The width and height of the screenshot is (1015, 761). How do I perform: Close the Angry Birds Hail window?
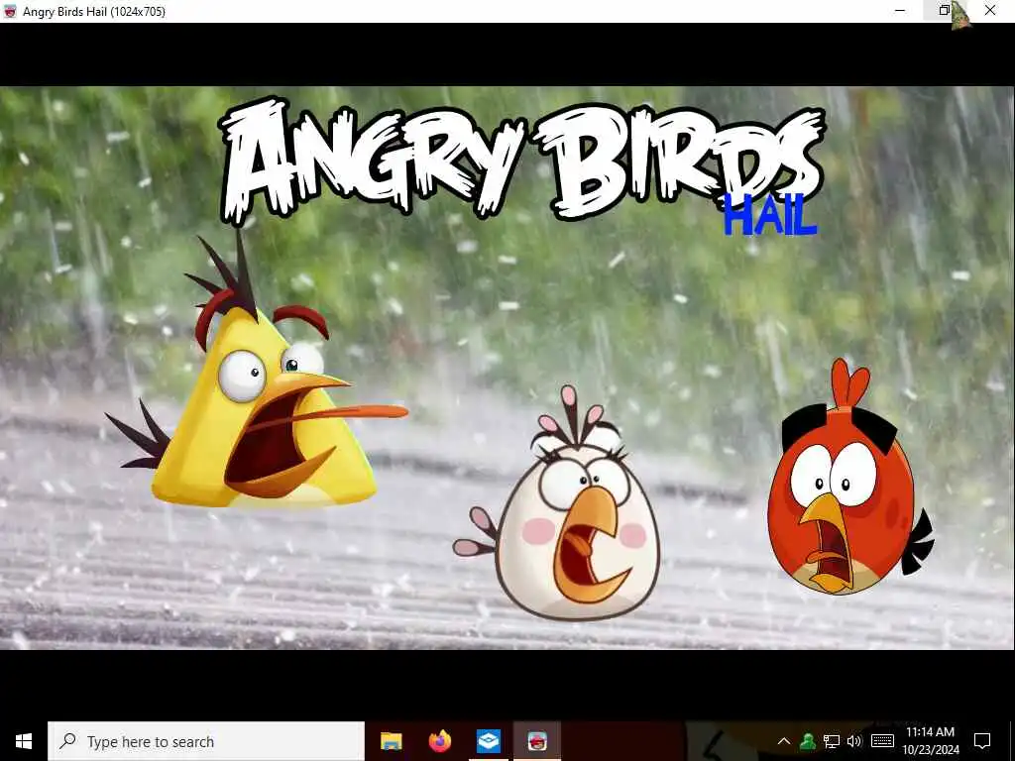pyautogui.click(x=990, y=11)
